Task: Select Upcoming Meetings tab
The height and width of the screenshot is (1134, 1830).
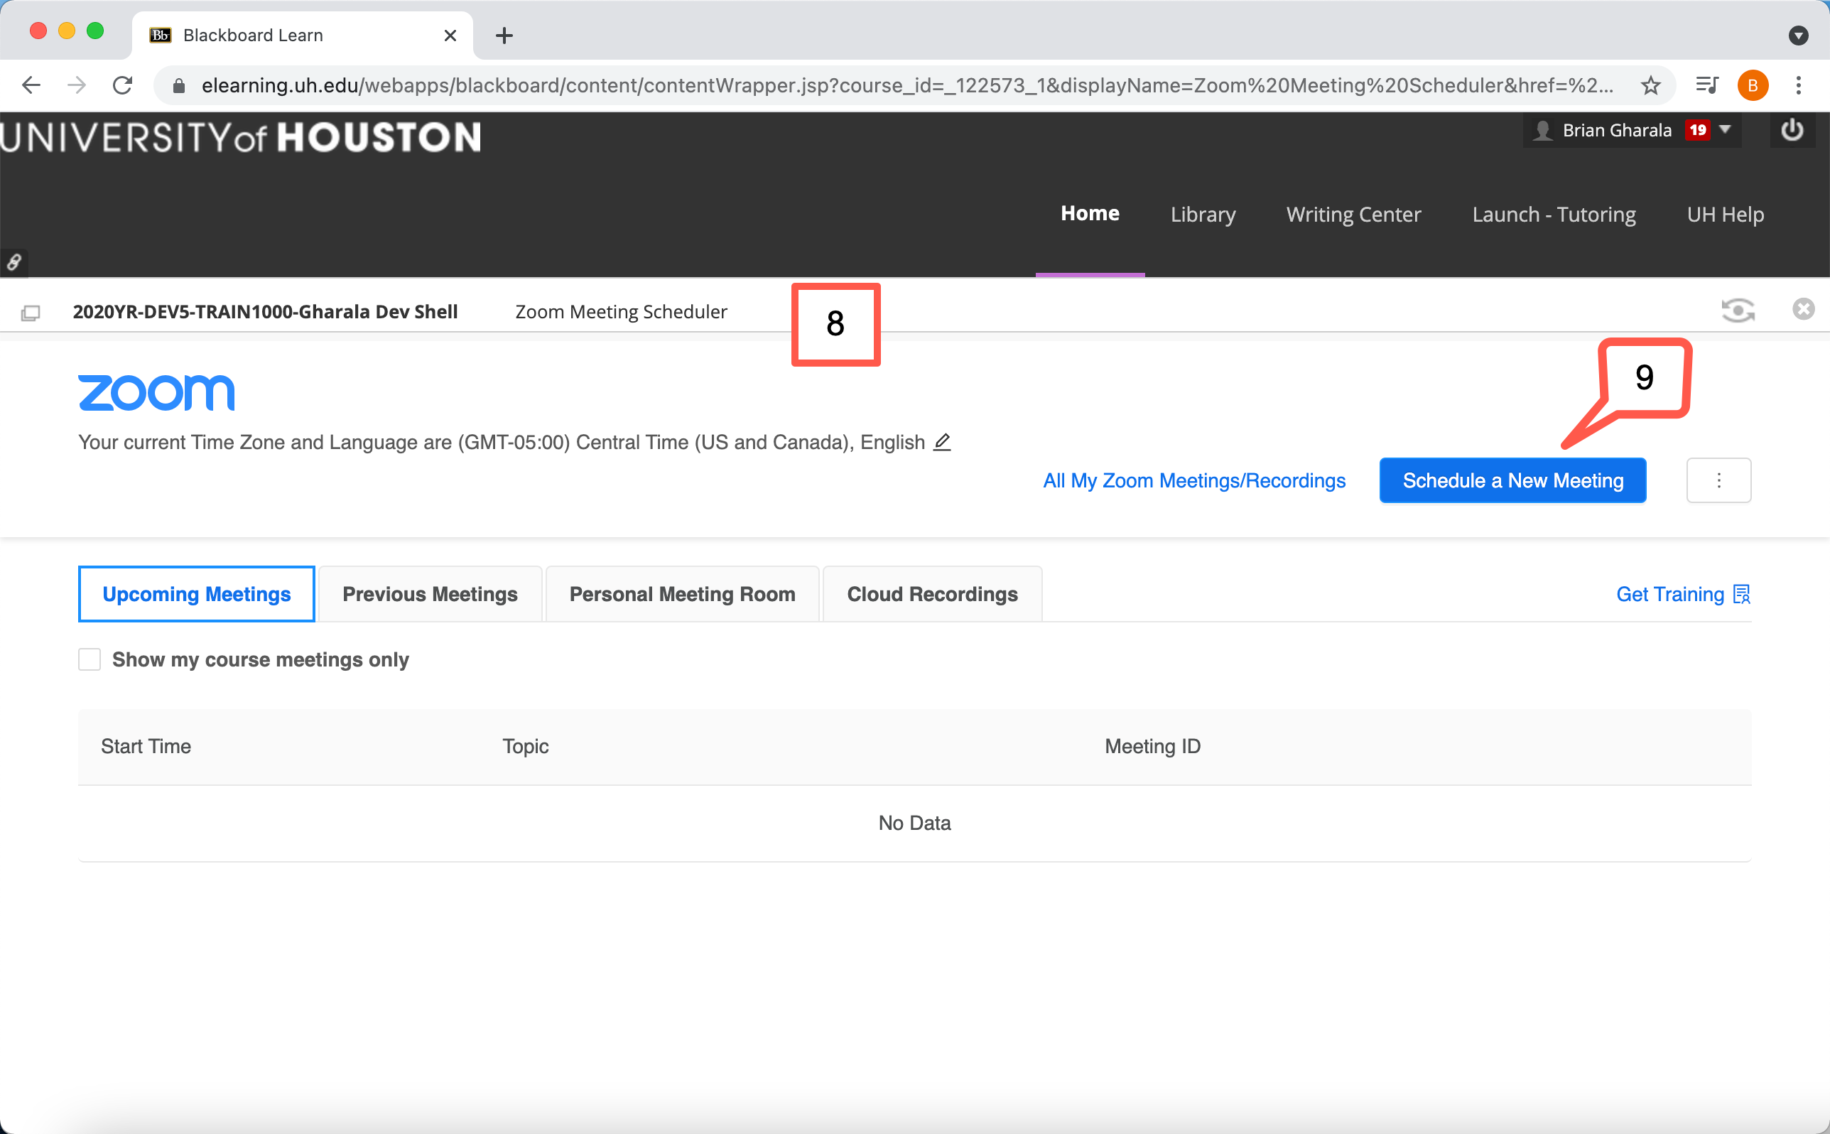Action: pyautogui.click(x=196, y=594)
